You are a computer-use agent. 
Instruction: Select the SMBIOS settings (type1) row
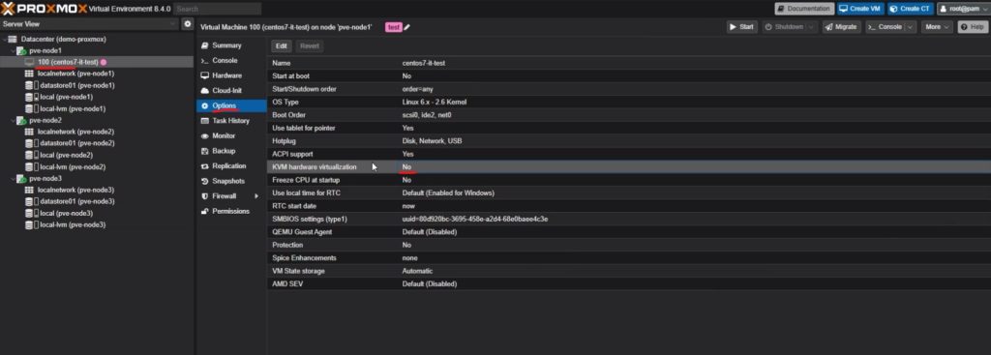tap(628, 220)
